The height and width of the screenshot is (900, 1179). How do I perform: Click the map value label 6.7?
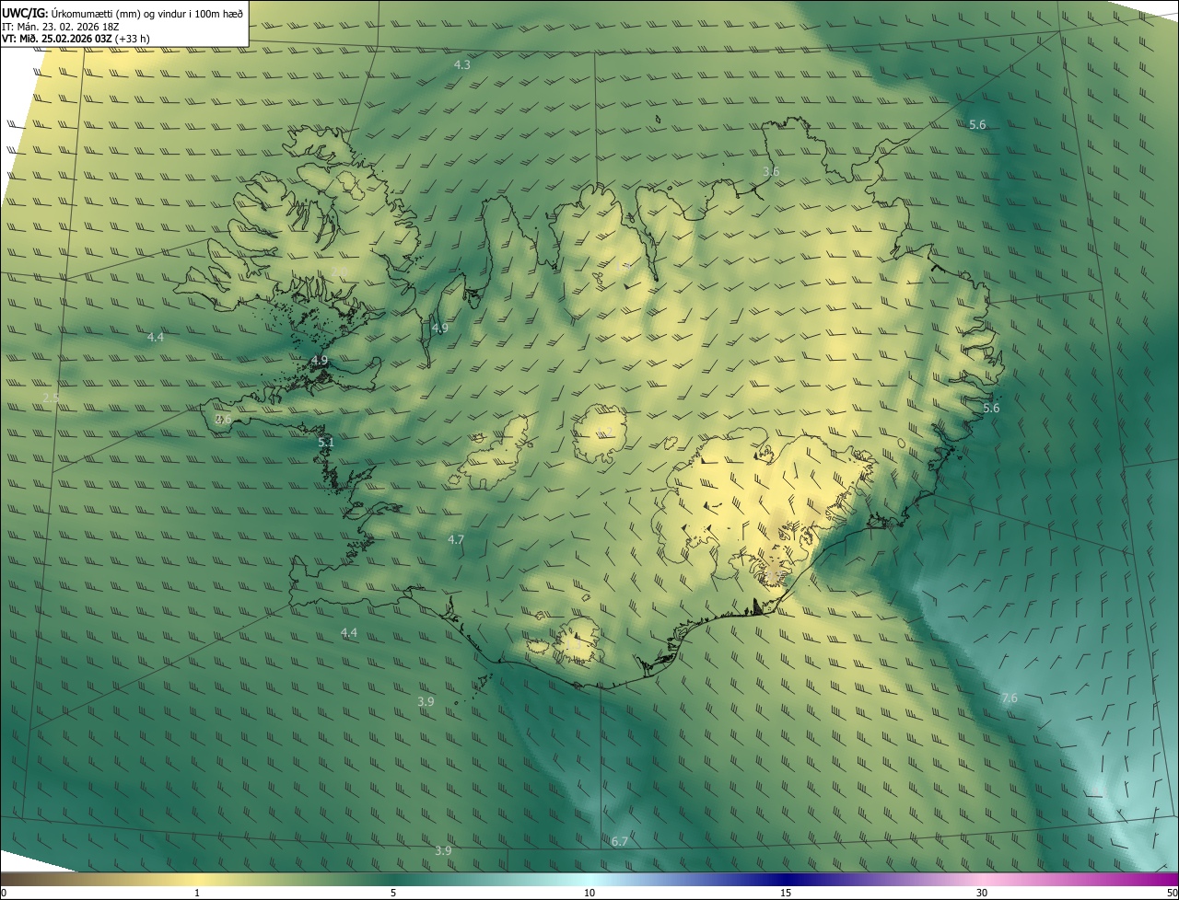click(x=620, y=842)
